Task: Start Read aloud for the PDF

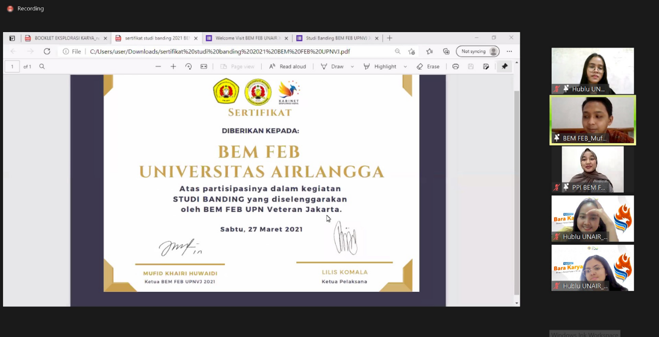Action: (287, 66)
